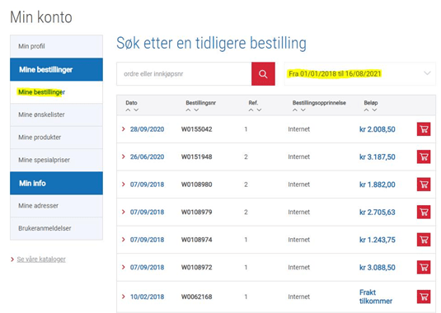Click Dato column header
Image resolution: width=441 pixels, height=313 pixels.
[x=131, y=103]
